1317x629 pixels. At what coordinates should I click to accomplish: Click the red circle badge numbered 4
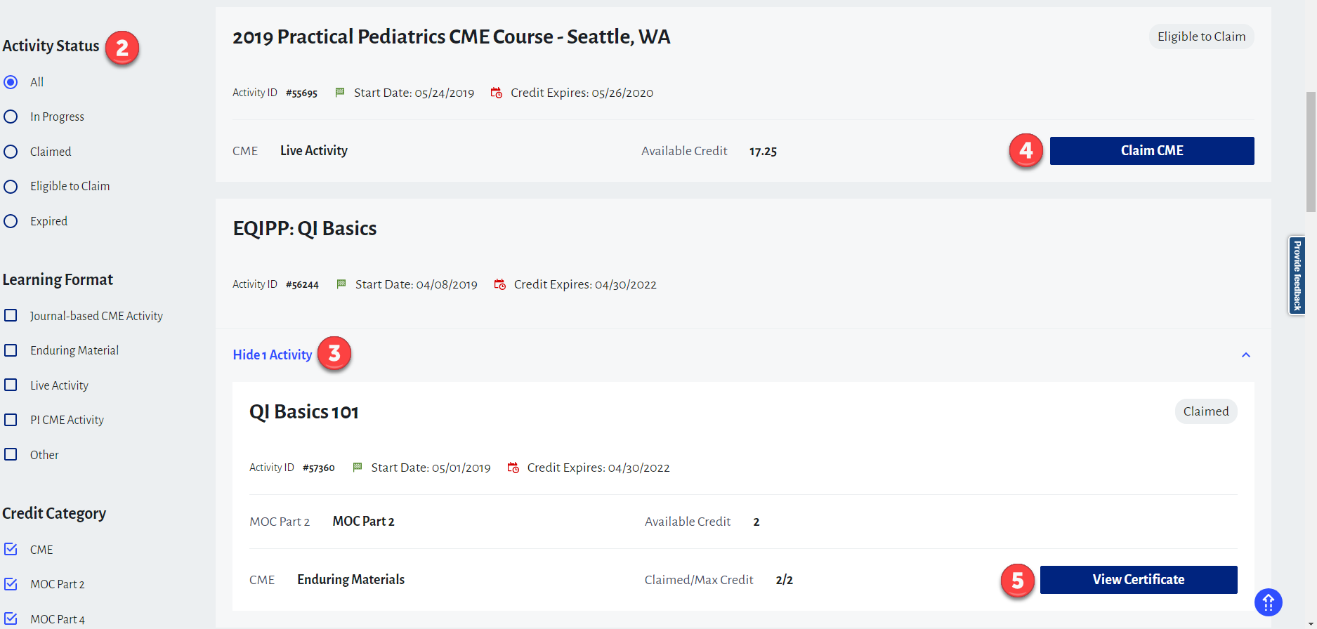pyautogui.click(x=1026, y=150)
